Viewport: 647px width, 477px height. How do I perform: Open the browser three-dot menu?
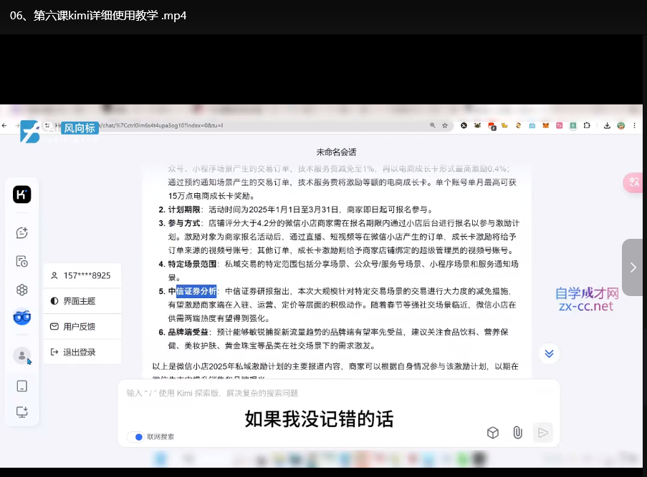pyautogui.click(x=634, y=126)
